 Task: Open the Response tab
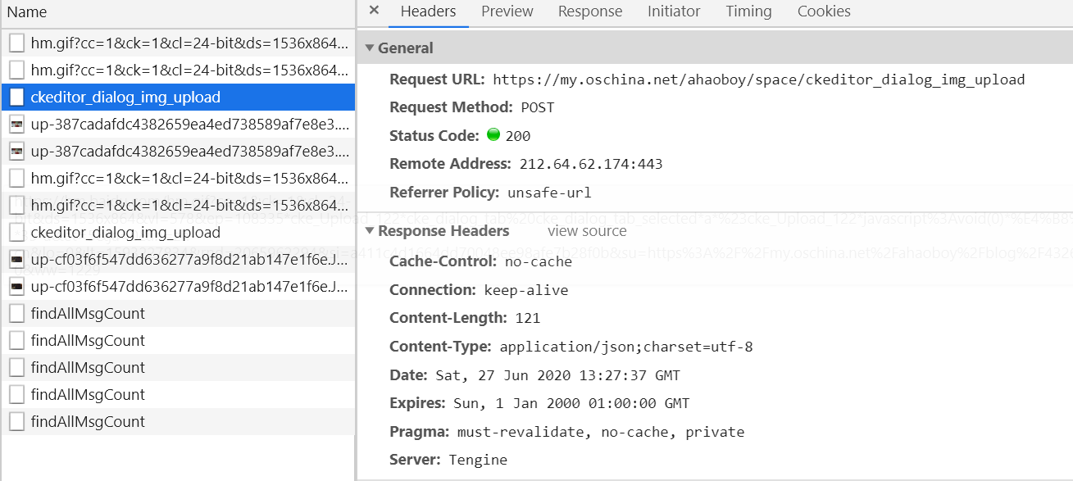tap(589, 11)
